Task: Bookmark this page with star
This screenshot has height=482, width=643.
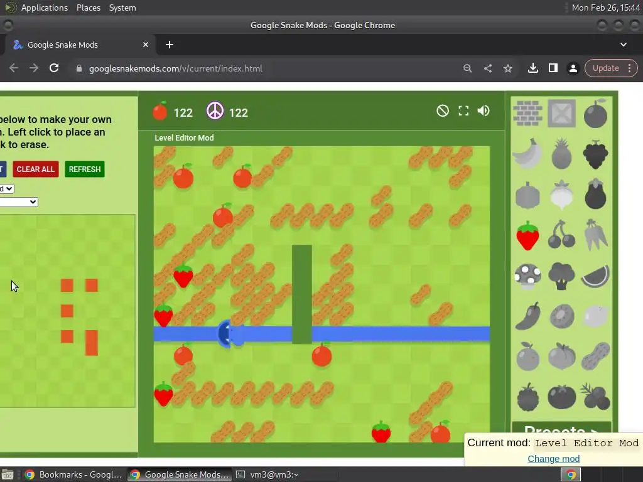Action: 507,68
